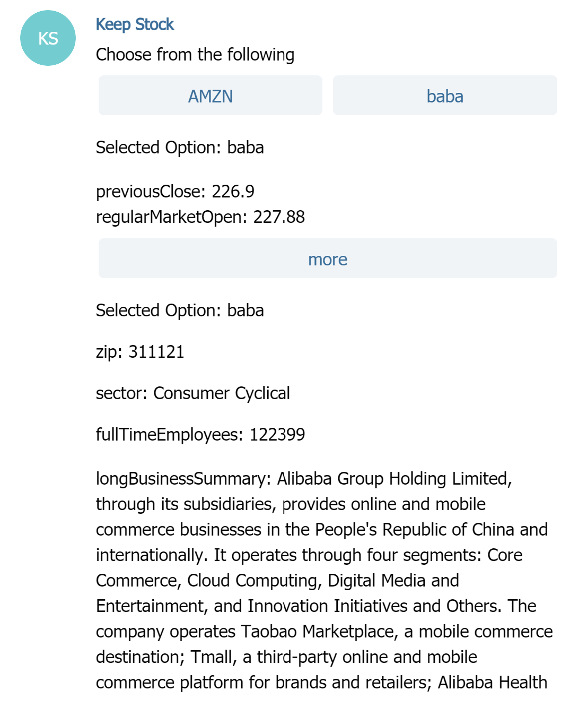Click the "Choose from the following" message text

click(x=195, y=55)
